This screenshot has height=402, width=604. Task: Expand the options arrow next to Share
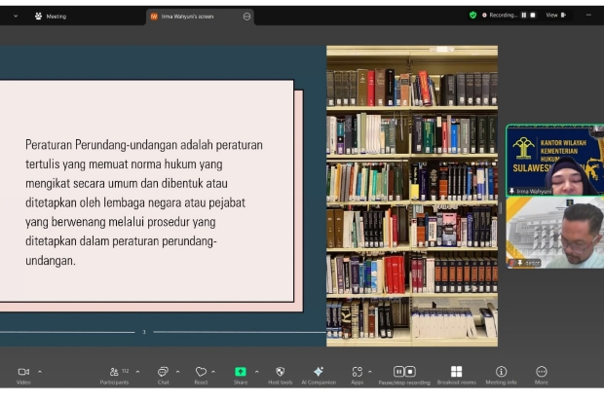257,372
